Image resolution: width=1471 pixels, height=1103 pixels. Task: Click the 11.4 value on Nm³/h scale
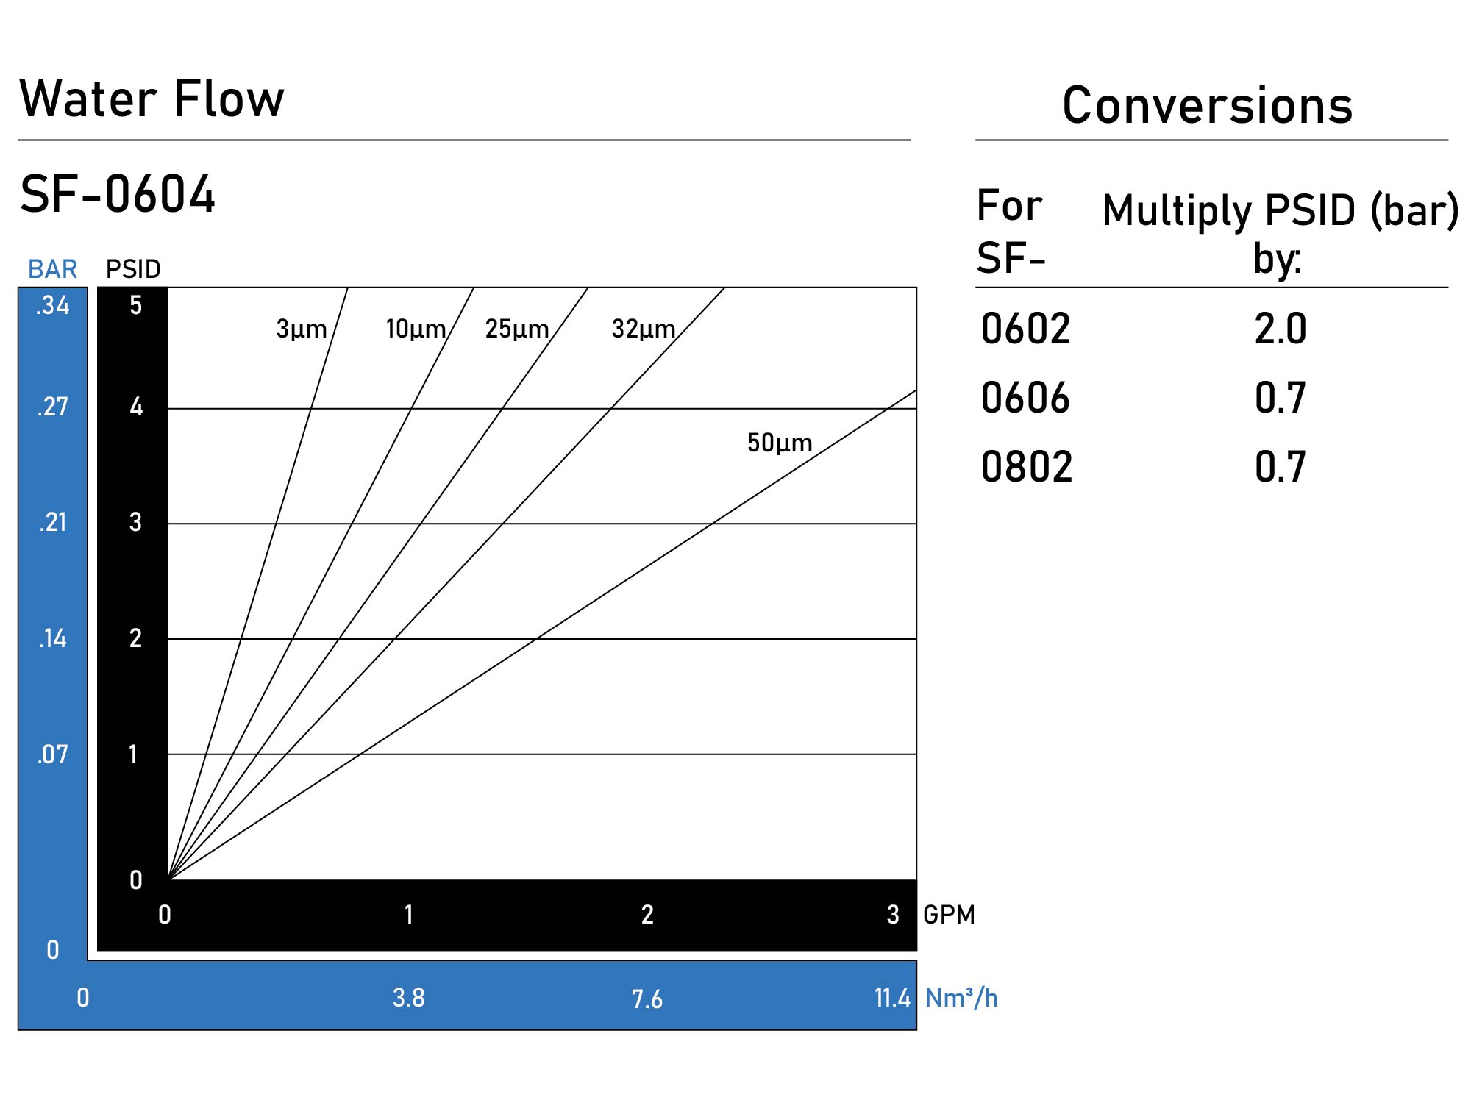[892, 998]
